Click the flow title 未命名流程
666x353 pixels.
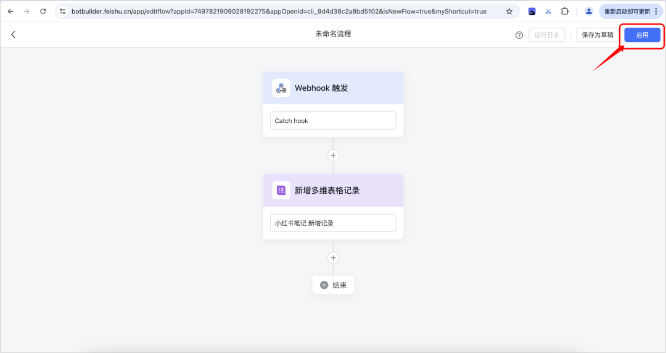[333, 34]
